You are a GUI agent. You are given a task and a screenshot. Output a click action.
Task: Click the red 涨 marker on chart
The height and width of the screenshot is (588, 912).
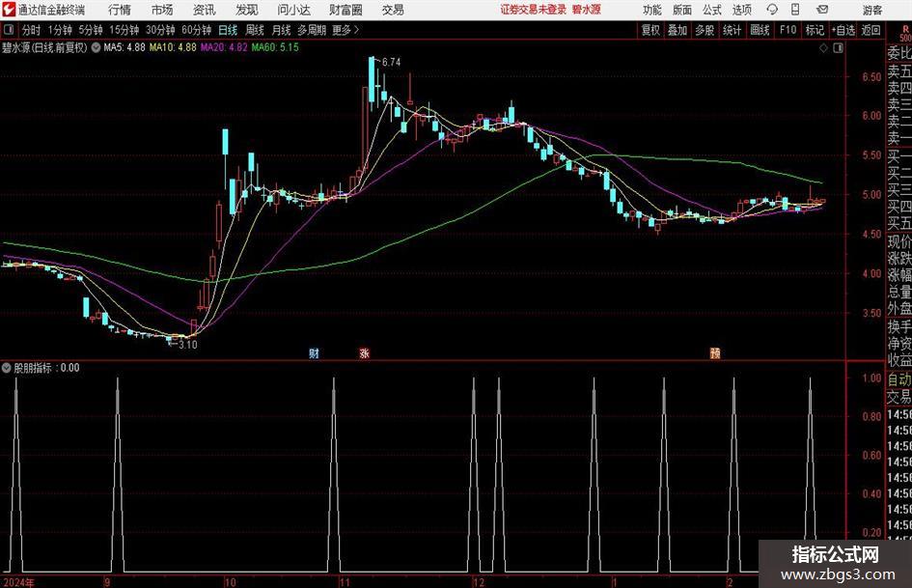click(x=365, y=353)
